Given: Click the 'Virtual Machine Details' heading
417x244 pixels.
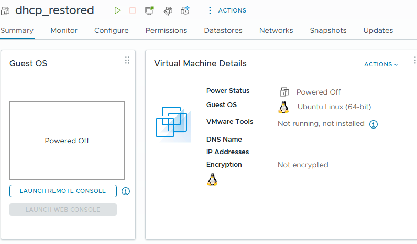Looking at the screenshot, I should click(x=200, y=63).
